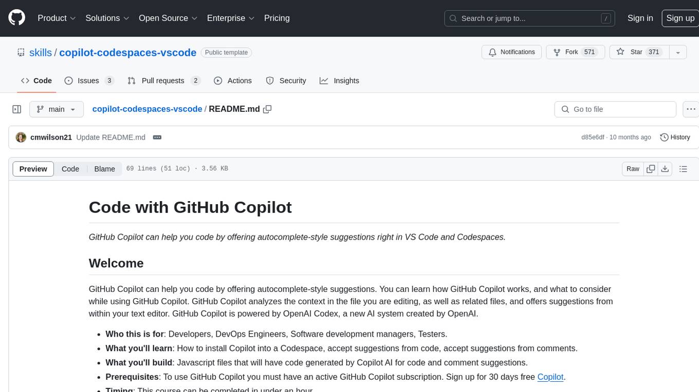Expand the file tree side panel

click(16, 109)
